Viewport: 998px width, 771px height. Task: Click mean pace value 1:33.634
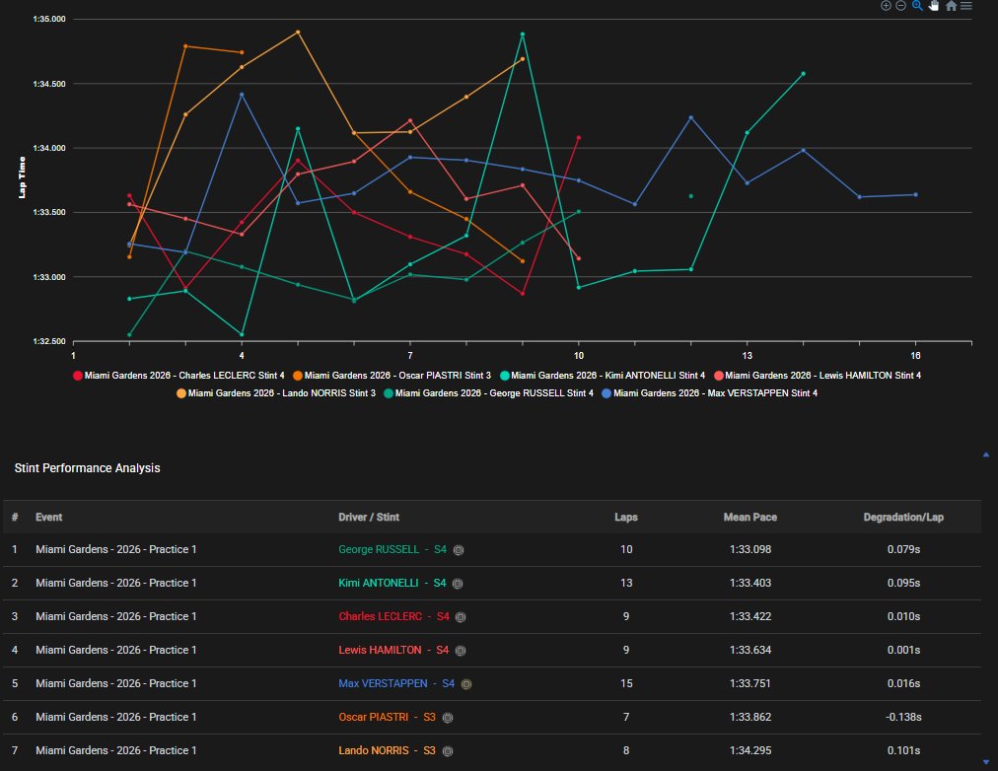tap(750, 650)
